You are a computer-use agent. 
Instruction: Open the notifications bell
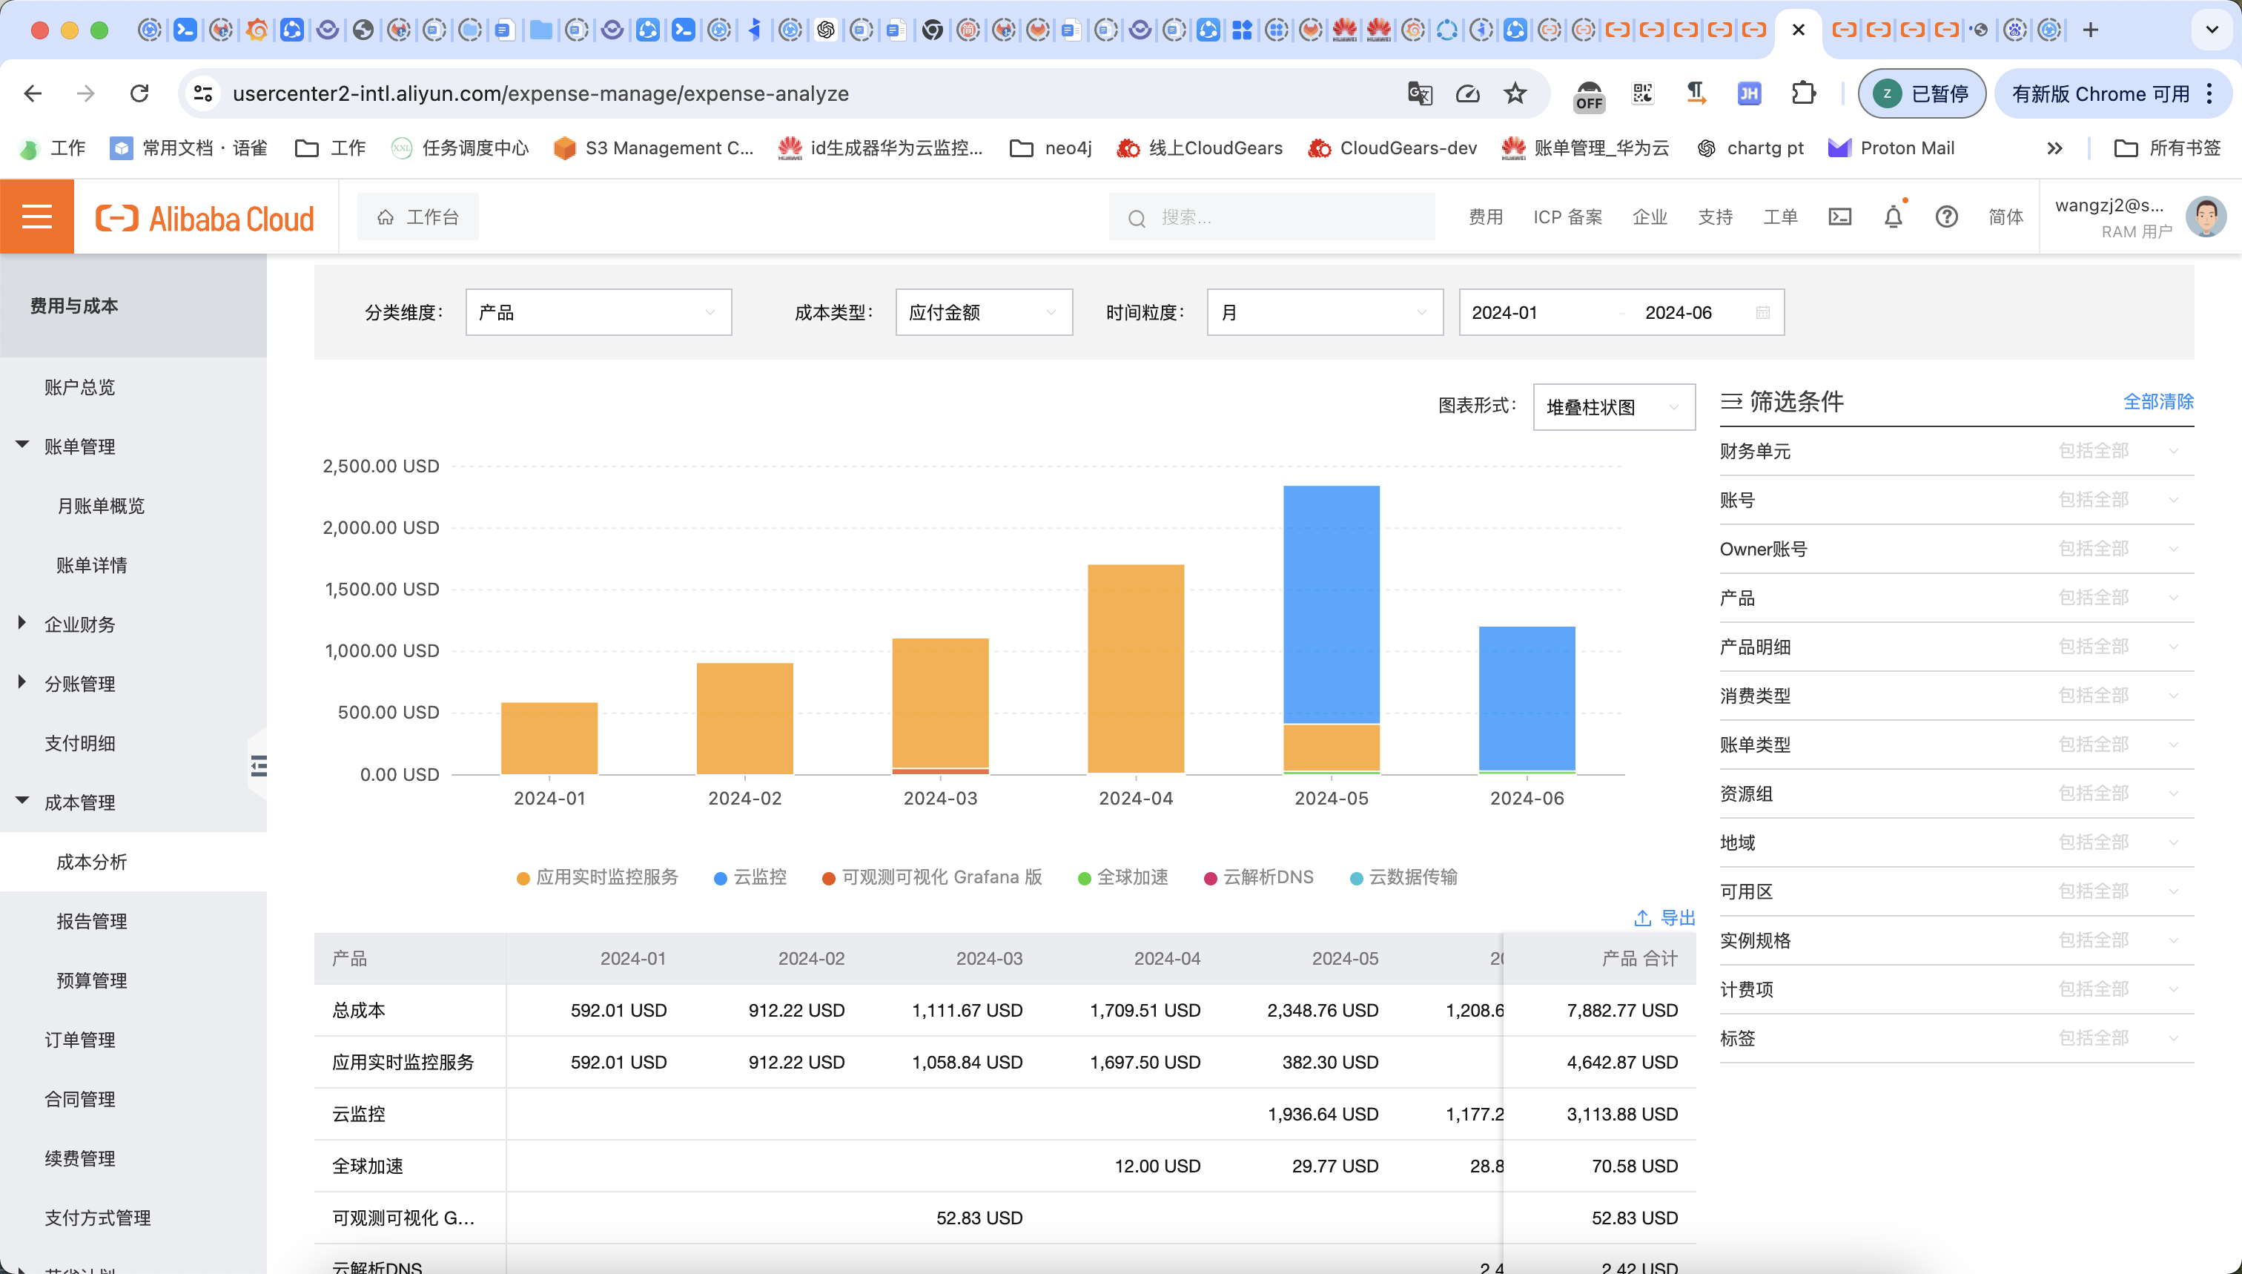[1893, 217]
